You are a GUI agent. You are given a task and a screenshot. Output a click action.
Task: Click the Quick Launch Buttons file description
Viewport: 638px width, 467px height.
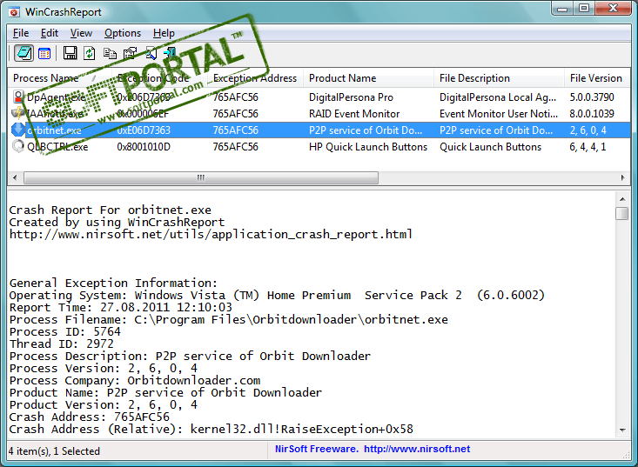490,147
